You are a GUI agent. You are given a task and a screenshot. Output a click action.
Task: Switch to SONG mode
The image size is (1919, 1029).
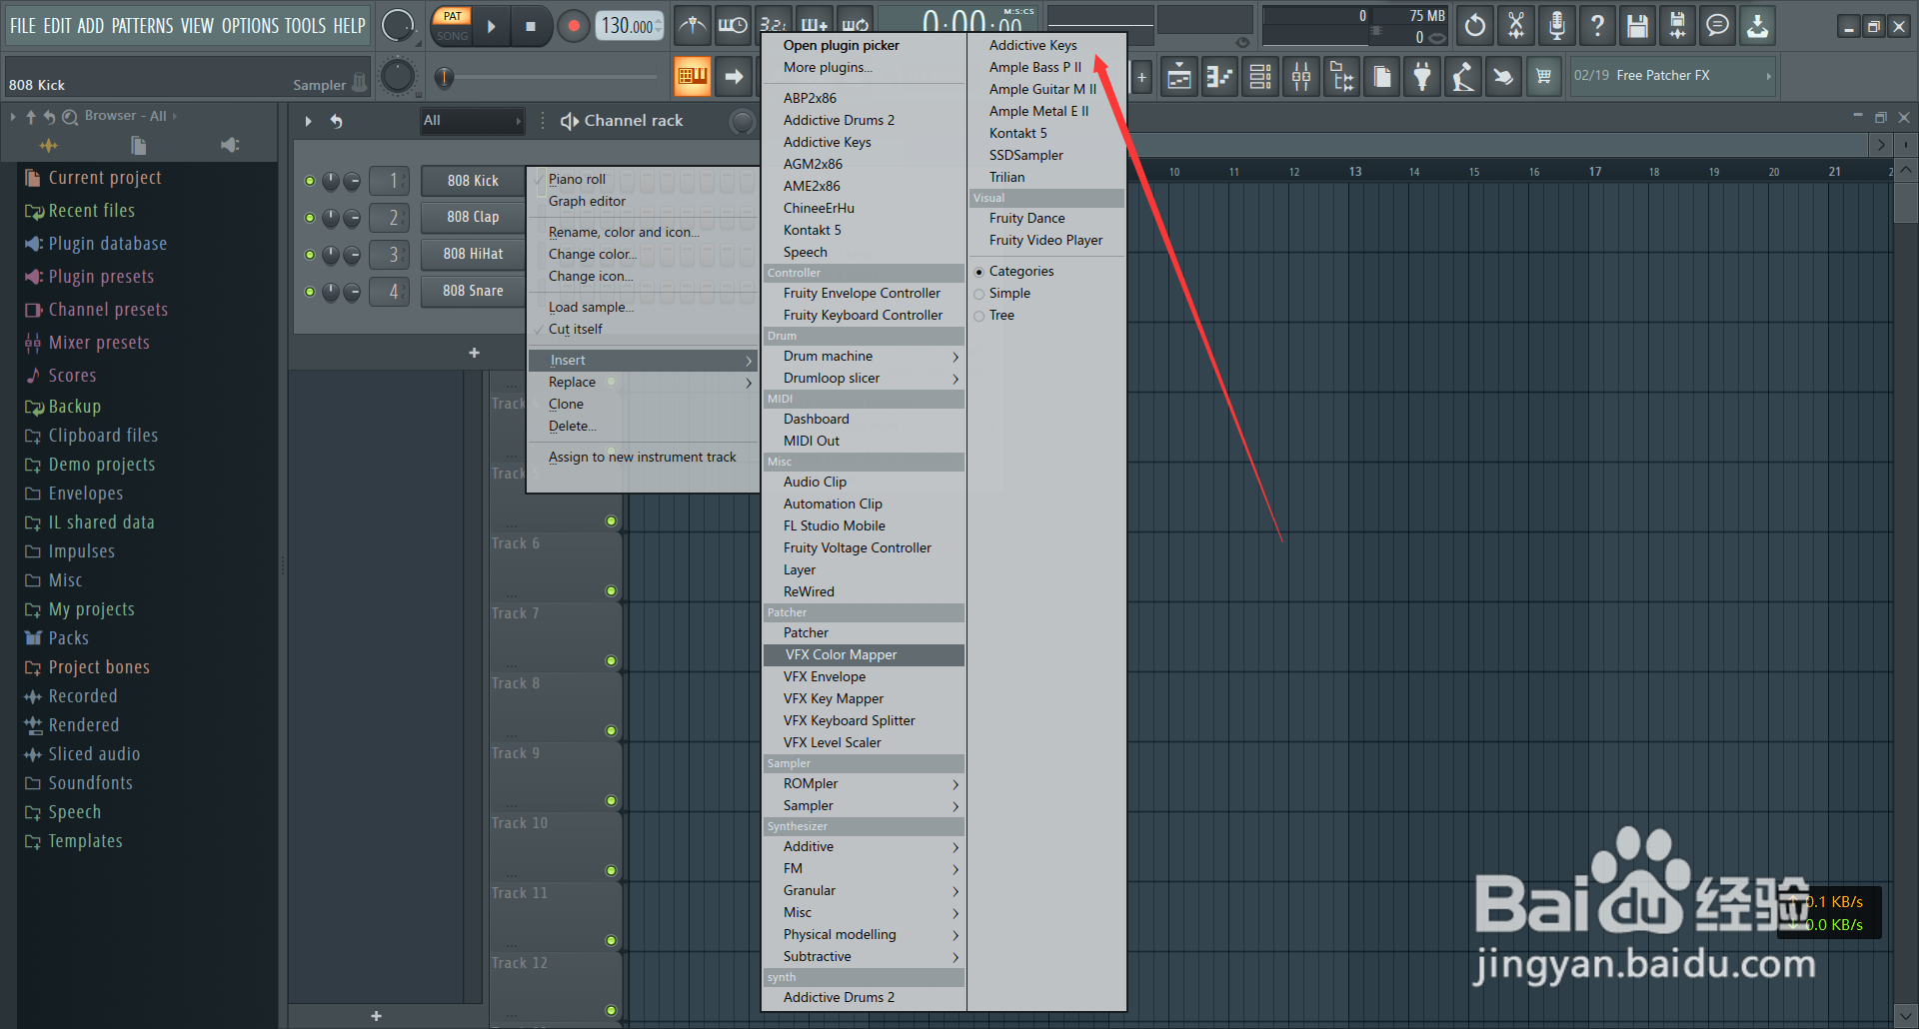(x=453, y=36)
